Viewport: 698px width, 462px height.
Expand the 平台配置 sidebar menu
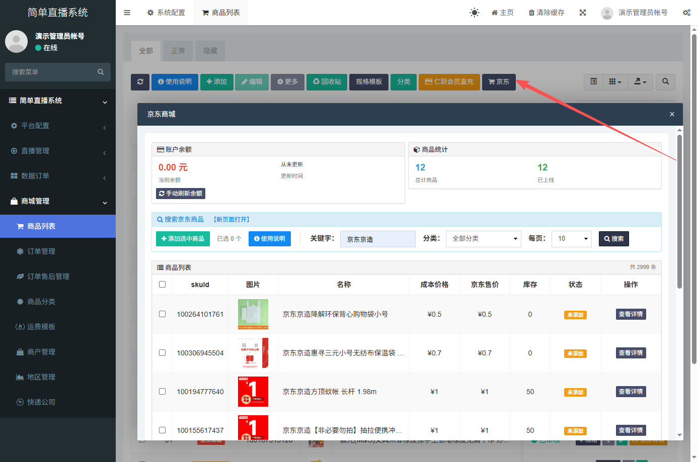coord(58,126)
